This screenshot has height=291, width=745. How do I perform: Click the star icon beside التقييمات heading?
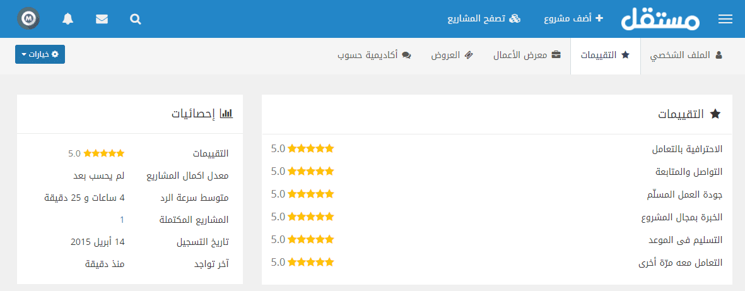tap(715, 114)
